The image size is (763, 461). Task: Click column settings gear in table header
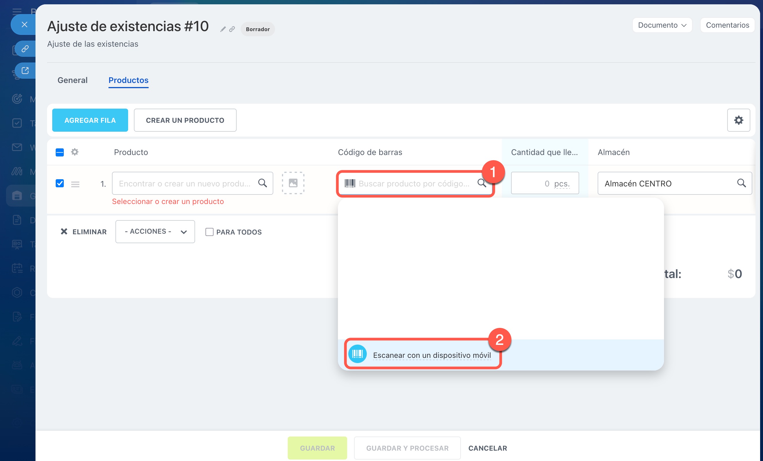[75, 152]
